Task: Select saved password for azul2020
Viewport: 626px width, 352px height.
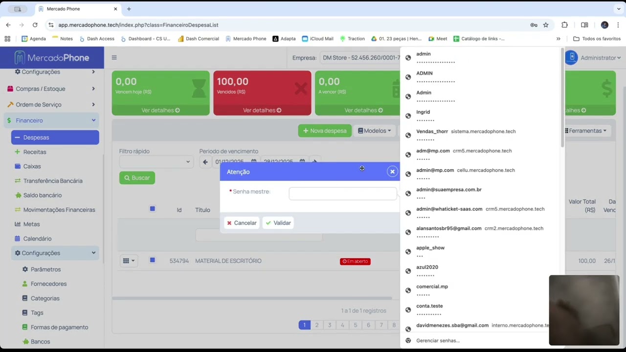Action: tap(481, 271)
